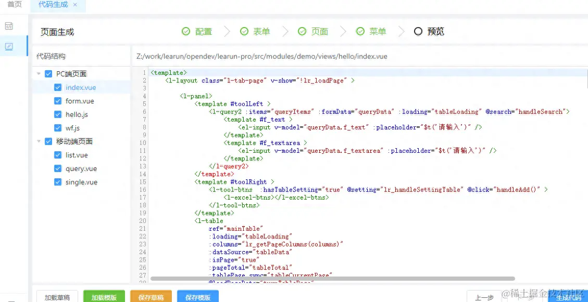Select form.vue in code tree
Viewport: 588px width, 302px height.
[x=80, y=101]
